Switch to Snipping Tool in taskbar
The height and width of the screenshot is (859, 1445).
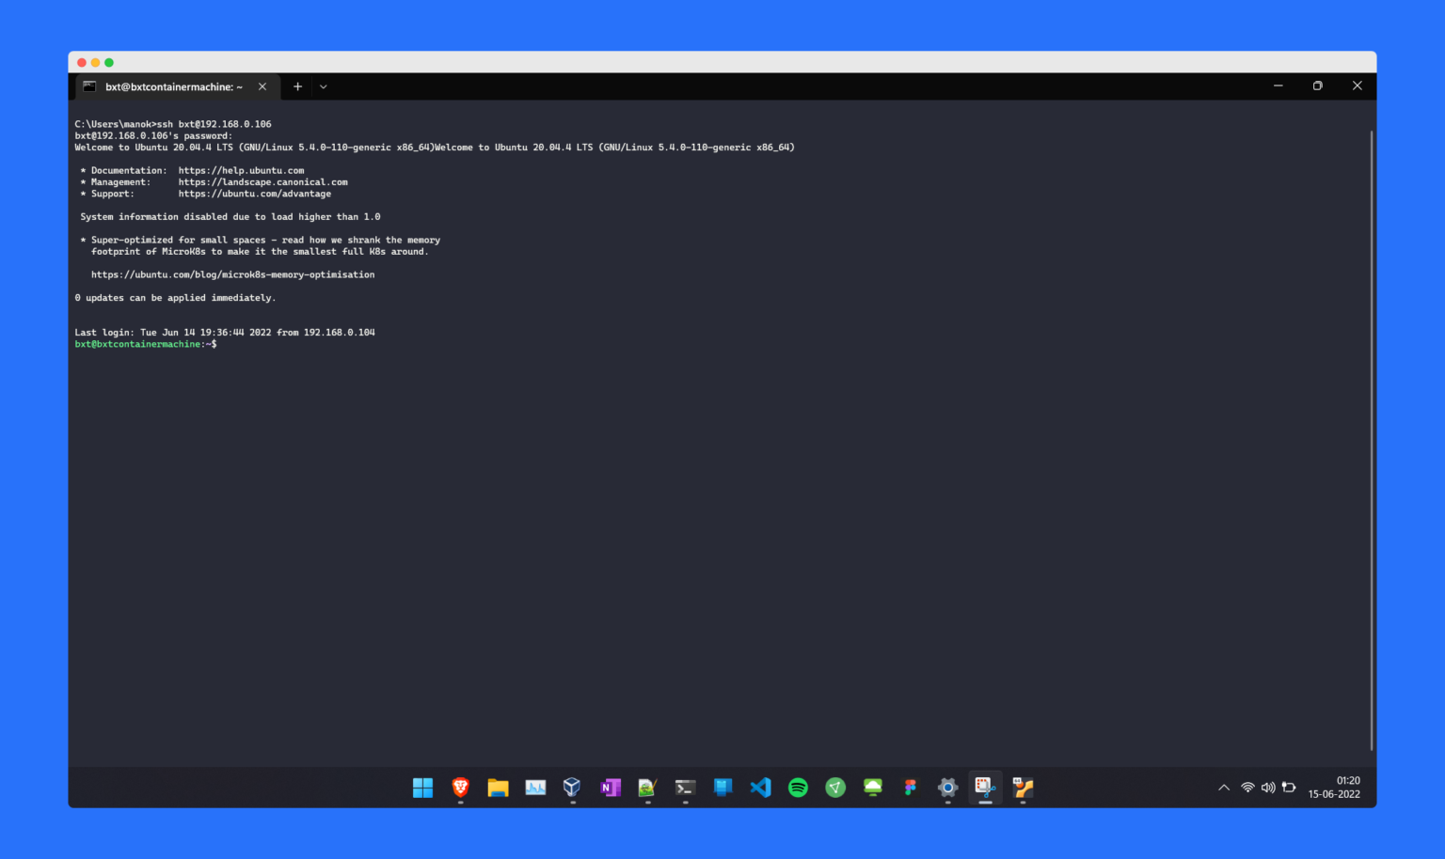pos(985,788)
